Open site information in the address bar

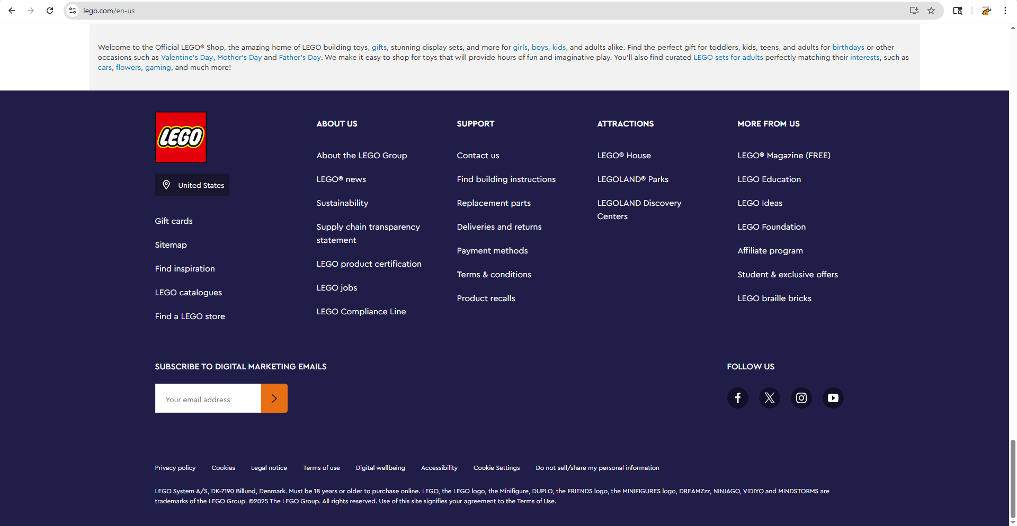(x=72, y=11)
